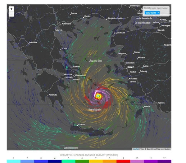This screenshot has height=163, width=186.
Task: Click the purple Beaufort 12 color swatch
Action: point(164,161)
